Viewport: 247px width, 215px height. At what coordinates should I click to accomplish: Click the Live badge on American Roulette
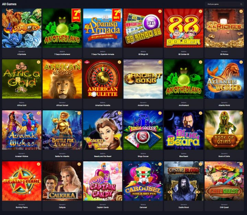86,62
